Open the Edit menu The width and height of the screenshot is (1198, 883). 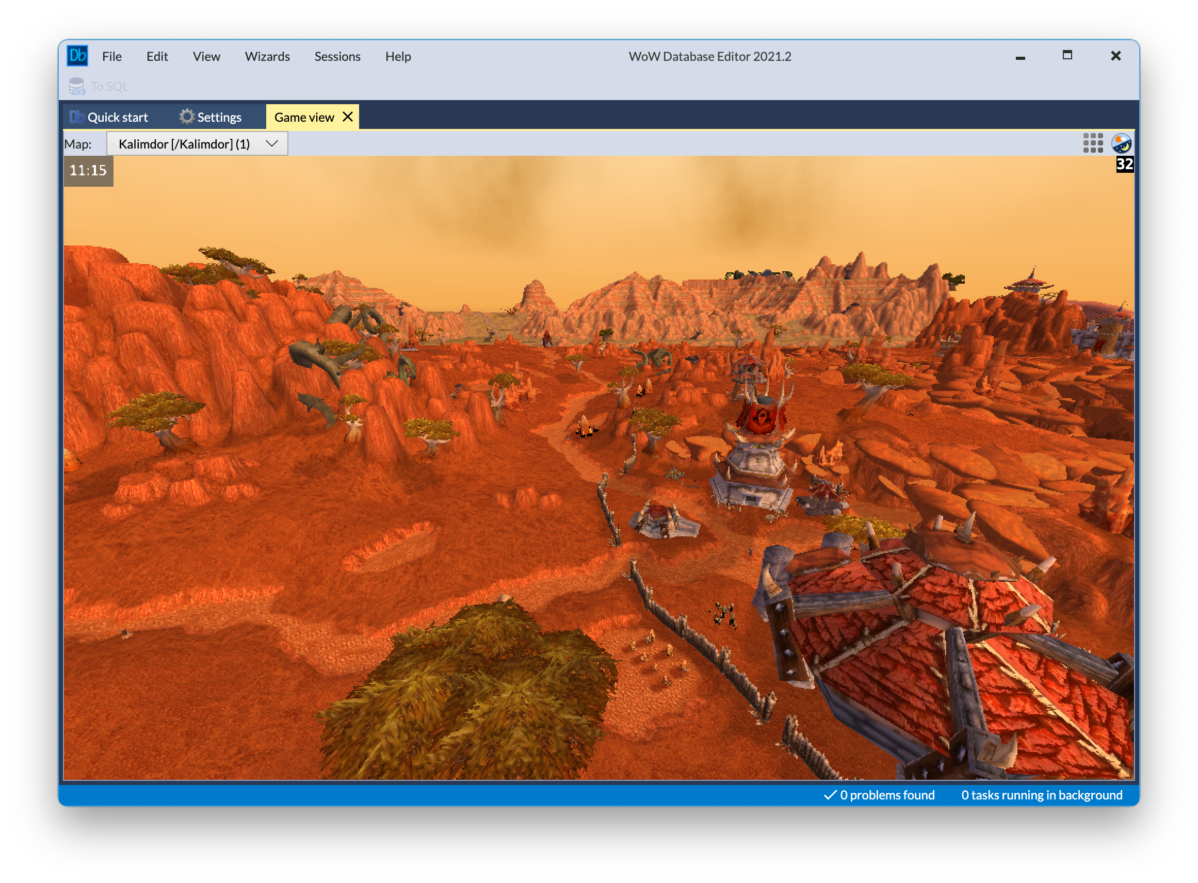[157, 56]
